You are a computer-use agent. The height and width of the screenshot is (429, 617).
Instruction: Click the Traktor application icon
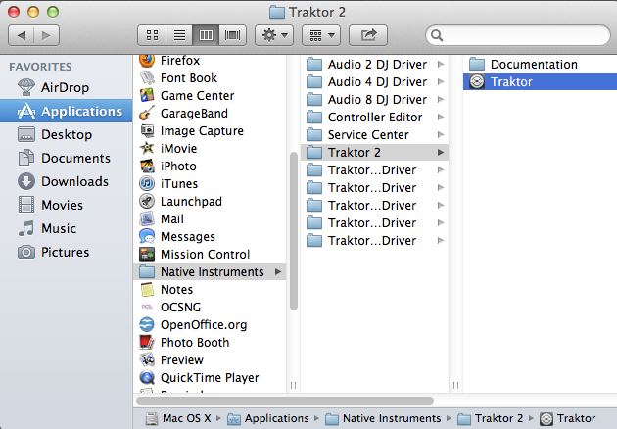[x=476, y=82]
